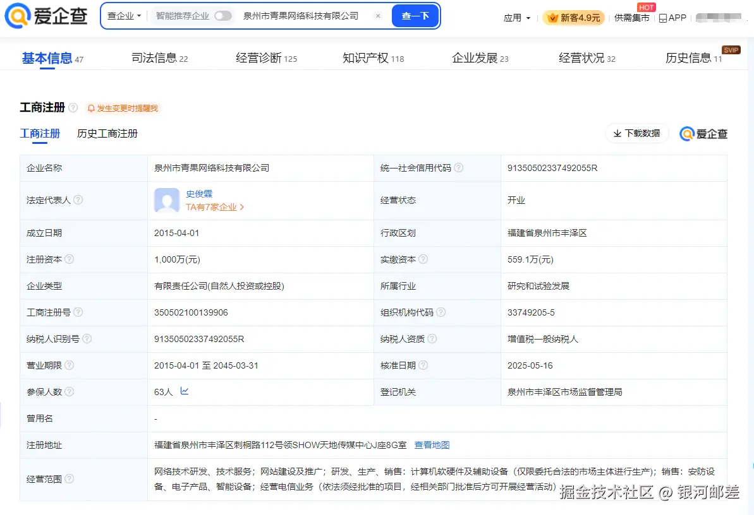Open the 史俊霖 representative link
Viewport: 754px width, 515px height.
click(199, 194)
